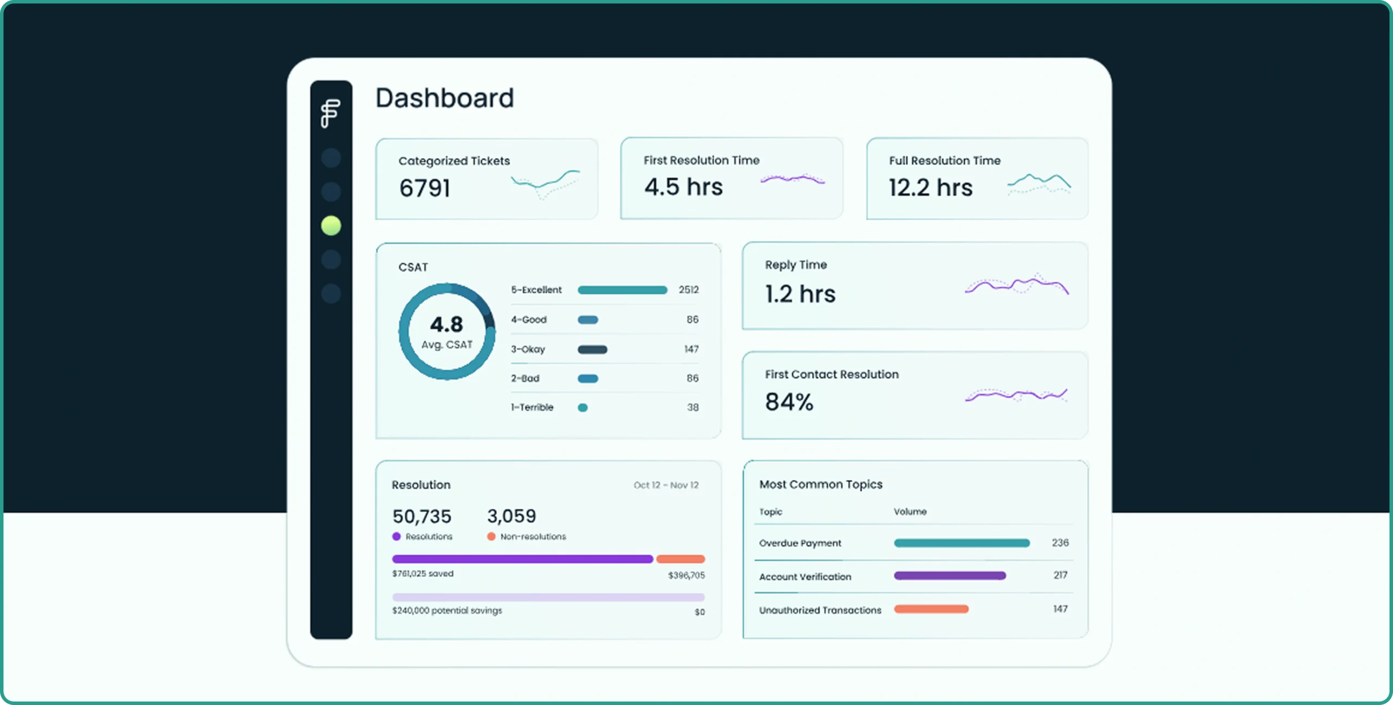Viewport: 1393px width, 705px height.
Task: Click the orange Non-resolutions legend dot
Action: click(491, 536)
